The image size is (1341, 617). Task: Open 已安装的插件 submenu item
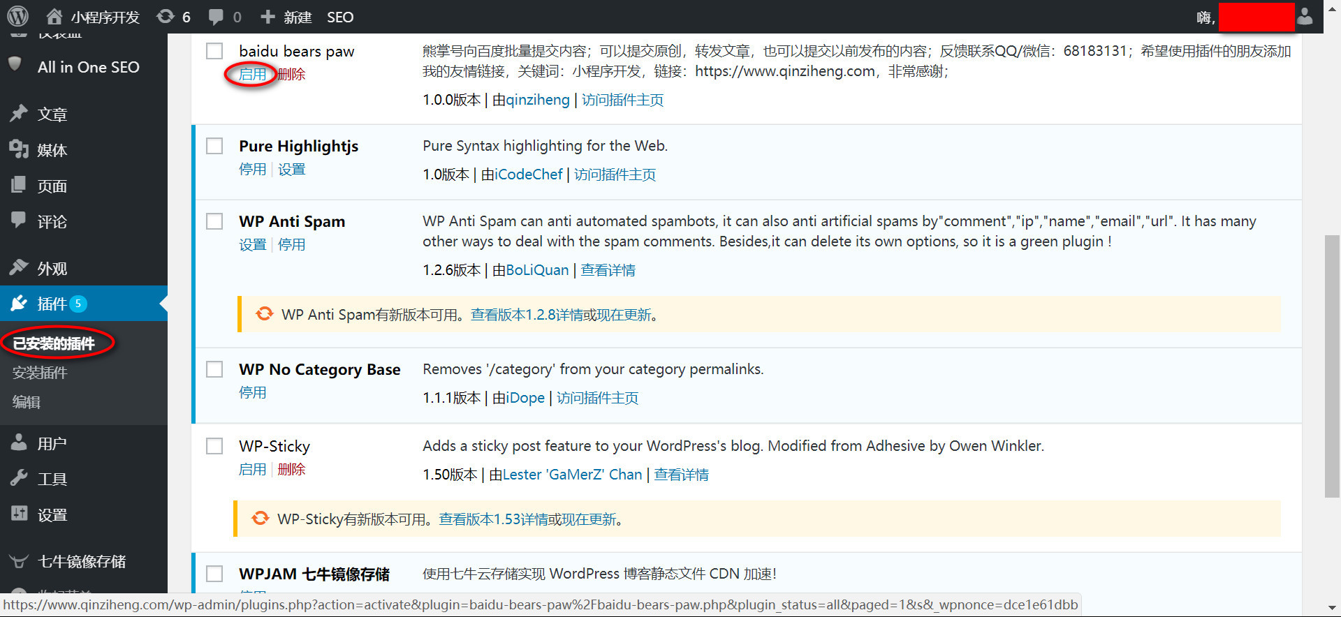pyautogui.click(x=54, y=343)
